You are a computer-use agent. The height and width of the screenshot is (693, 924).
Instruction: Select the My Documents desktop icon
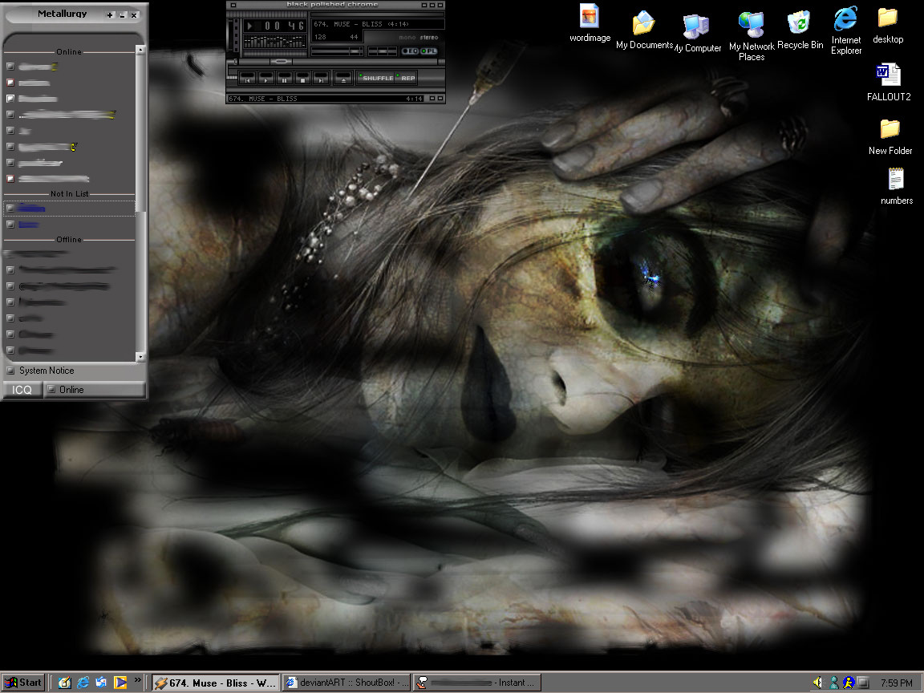click(x=644, y=30)
